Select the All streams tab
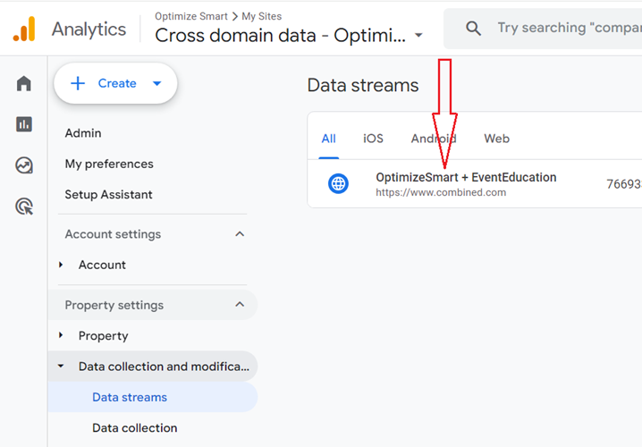The image size is (642, 447). (x=329, y=139)
